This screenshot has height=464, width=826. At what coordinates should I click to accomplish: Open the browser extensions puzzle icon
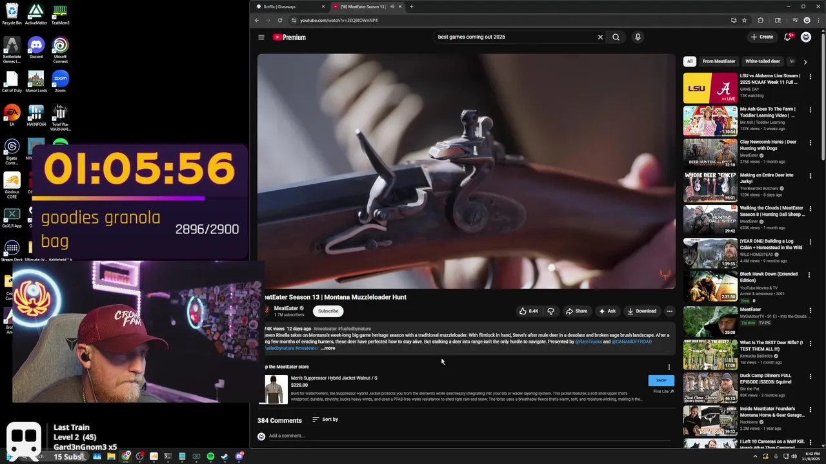coord(760,20)
